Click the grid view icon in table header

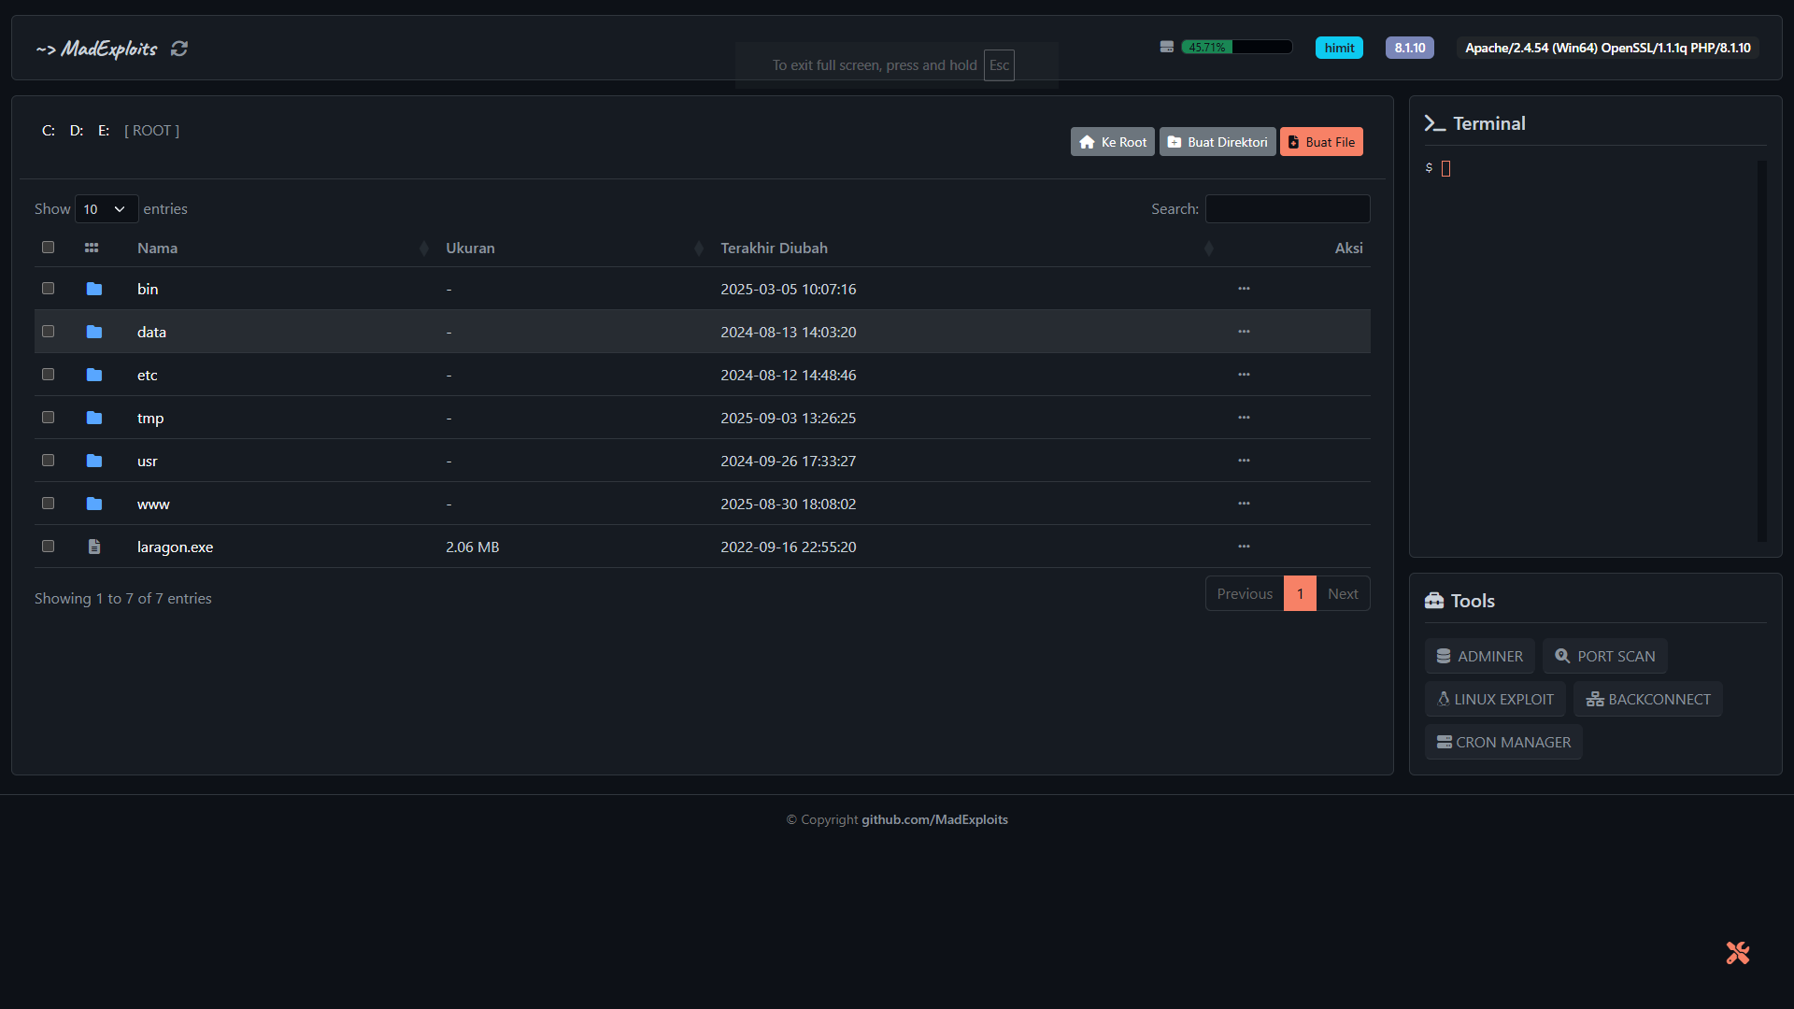(92, 248)
